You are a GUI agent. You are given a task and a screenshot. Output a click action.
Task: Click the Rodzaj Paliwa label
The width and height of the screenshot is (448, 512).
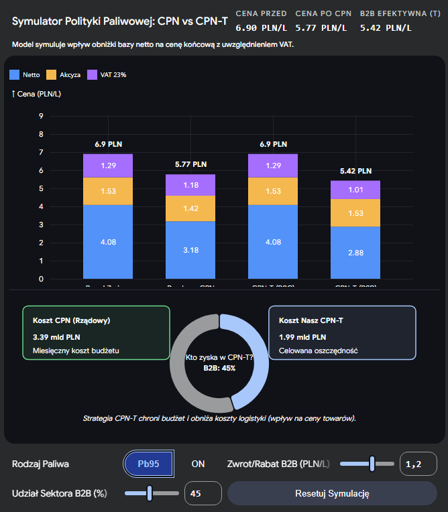point(40,464)
